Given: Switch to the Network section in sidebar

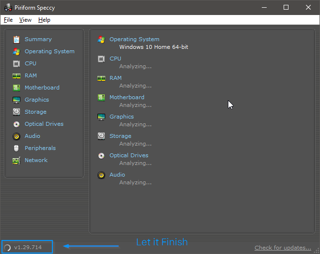Looking at the screenshot, I should coord(36,160).
